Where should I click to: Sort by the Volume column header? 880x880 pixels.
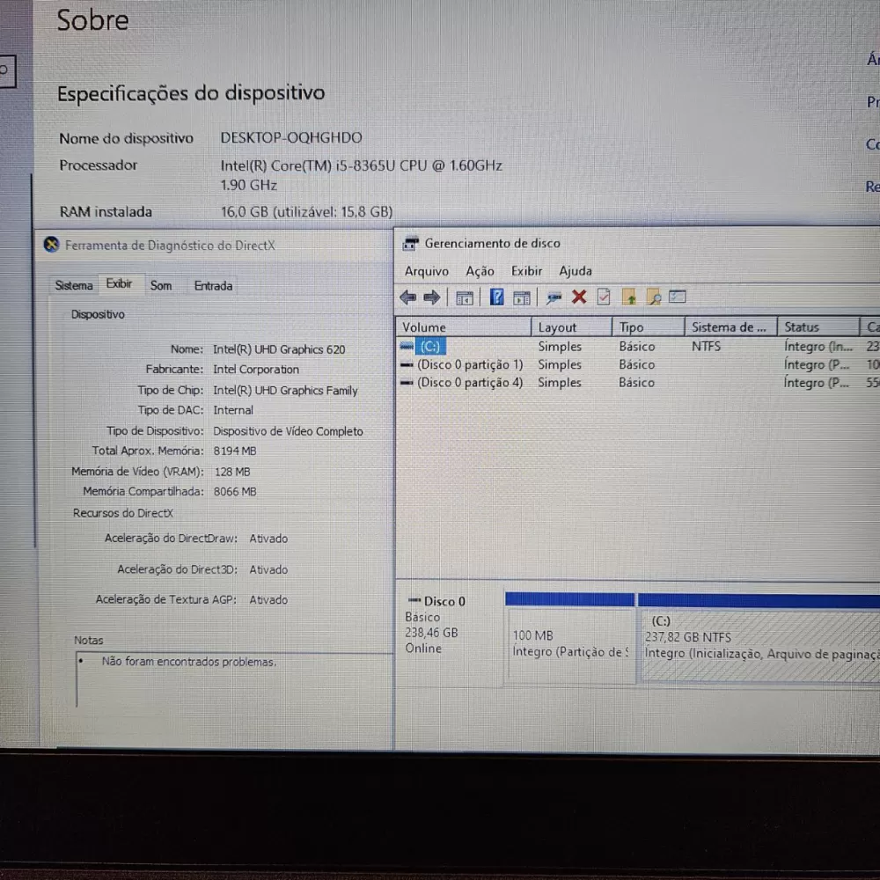pyautogui.click(x=464, y=326)
